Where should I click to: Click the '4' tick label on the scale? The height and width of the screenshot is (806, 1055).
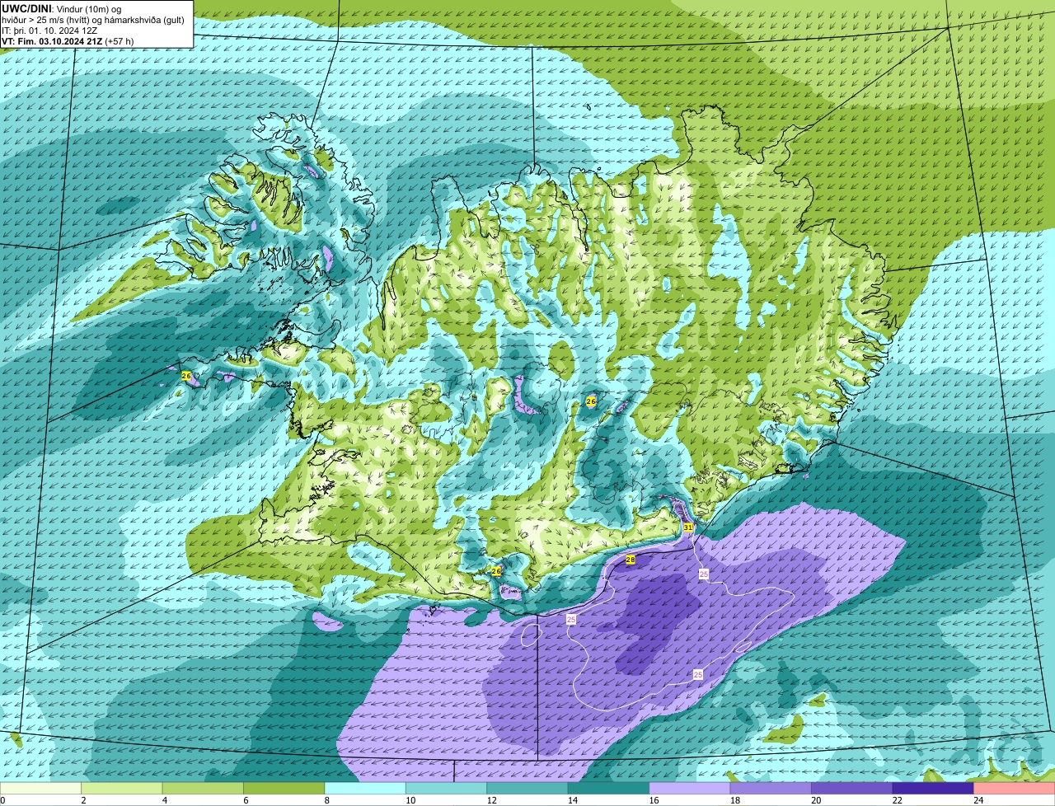point(163,800)
